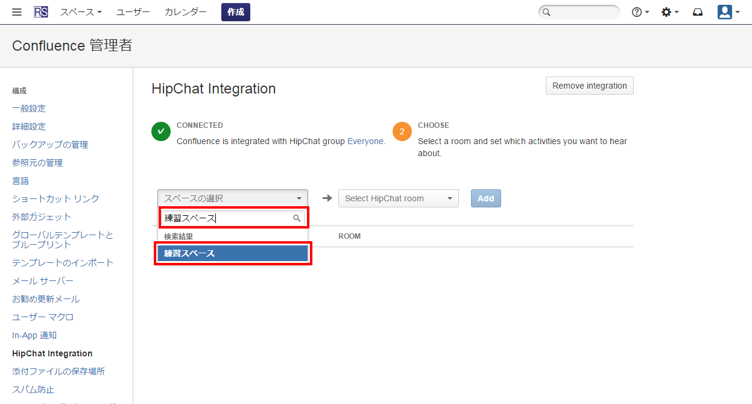
Task: Open 一般設定 in the sidebar
Action: pyautogui.click(x=29, y=109)
